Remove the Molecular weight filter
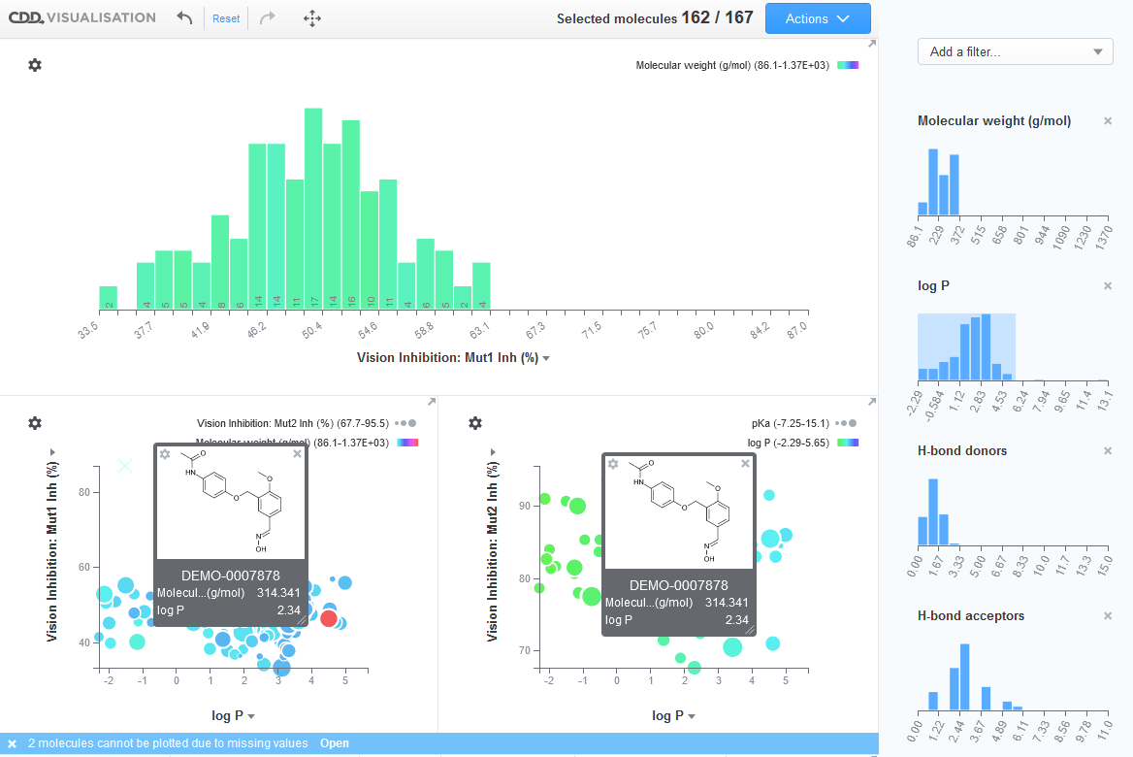This screenshot has height=757, width=1133. coord(1107,120)
